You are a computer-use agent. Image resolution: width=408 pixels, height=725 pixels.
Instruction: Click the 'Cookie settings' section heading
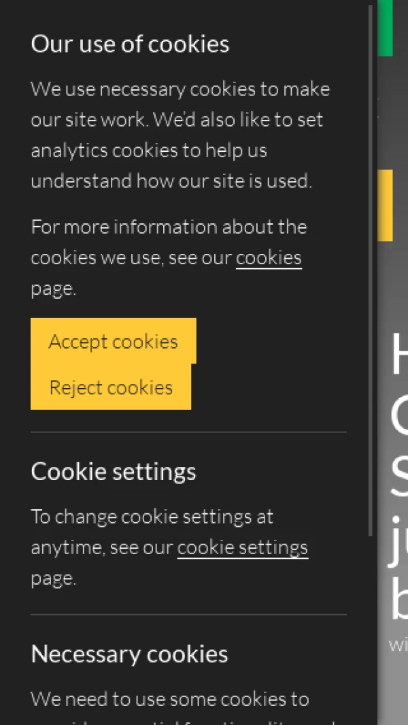(114, 472)
